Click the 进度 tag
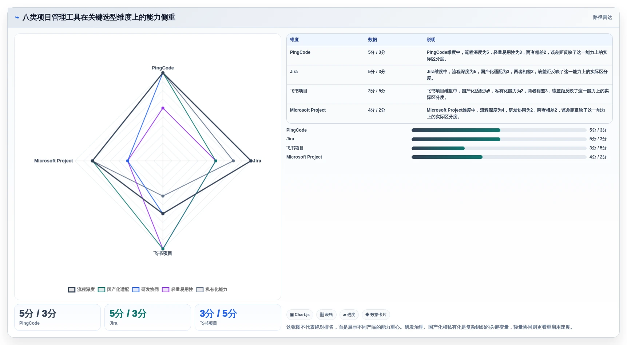This screenshot has width=627, height=345. (x=349, y=315)
